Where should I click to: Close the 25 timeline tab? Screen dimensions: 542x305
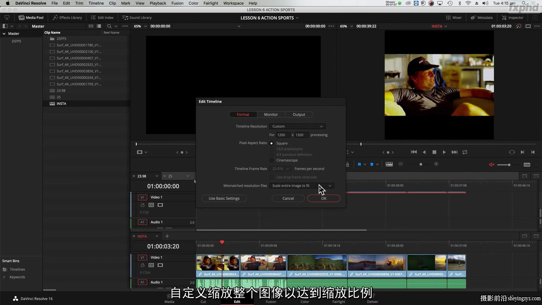tap(165, 176)
